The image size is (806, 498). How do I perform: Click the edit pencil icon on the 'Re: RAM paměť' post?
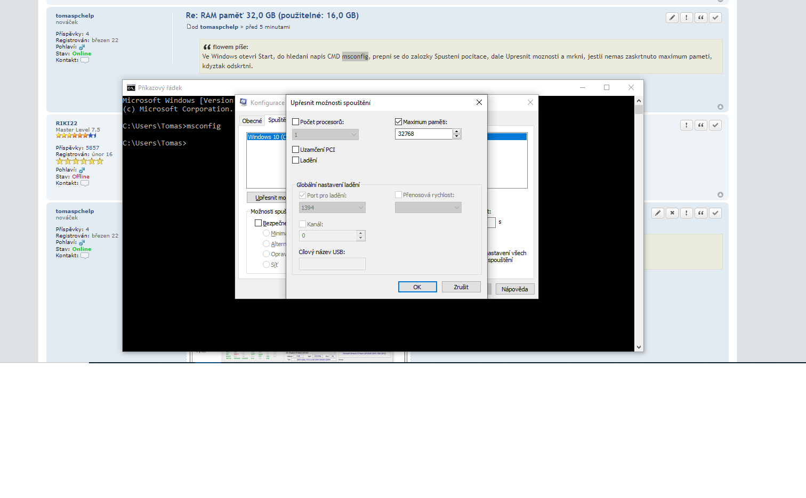672,18
